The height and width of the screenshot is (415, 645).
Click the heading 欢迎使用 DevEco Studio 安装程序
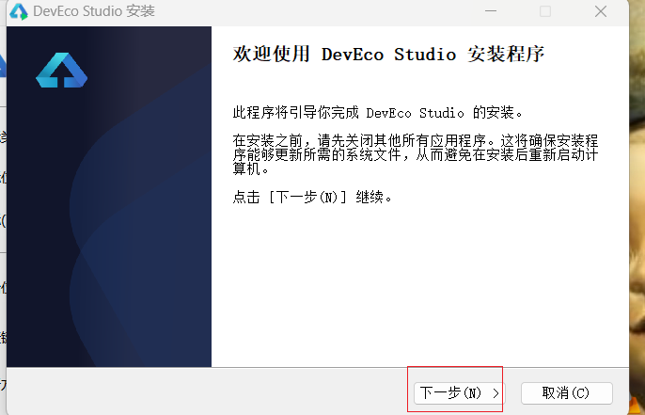pos(388,55)
